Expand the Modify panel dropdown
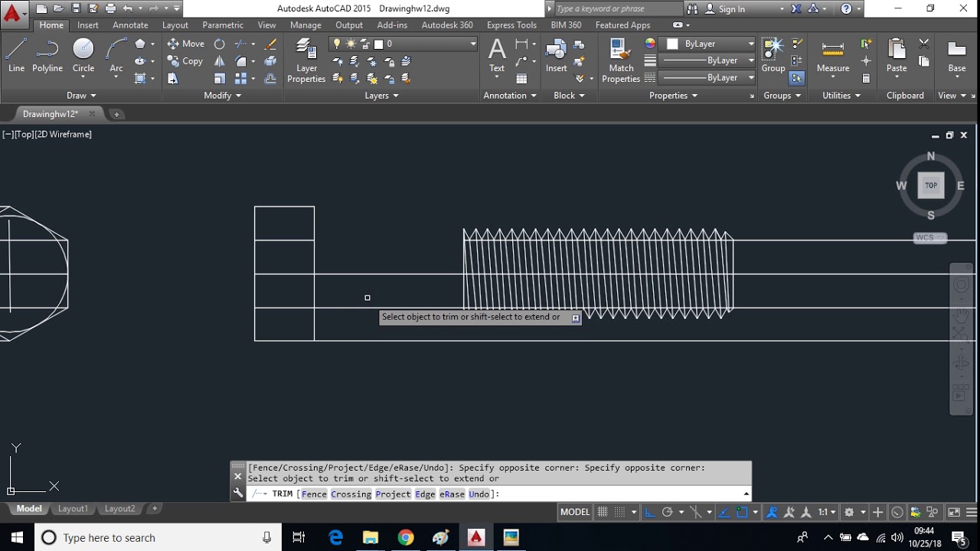 [x=223, y=96]
